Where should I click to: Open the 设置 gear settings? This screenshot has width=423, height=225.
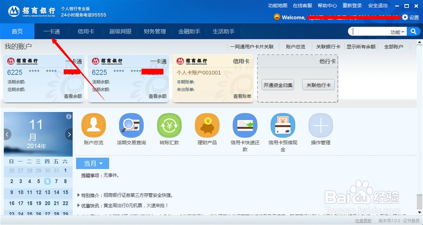(410, 17)
